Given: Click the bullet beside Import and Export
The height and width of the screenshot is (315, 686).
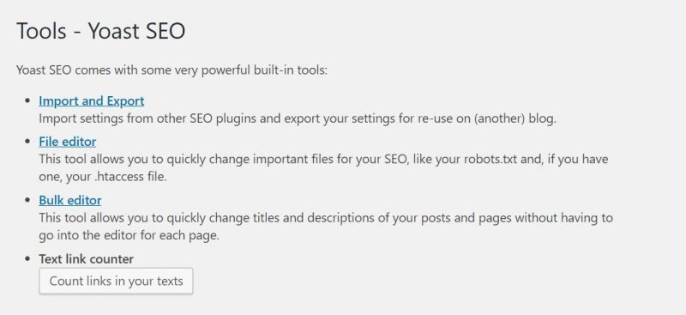Looking at the screenshot, I should point(28,100).
